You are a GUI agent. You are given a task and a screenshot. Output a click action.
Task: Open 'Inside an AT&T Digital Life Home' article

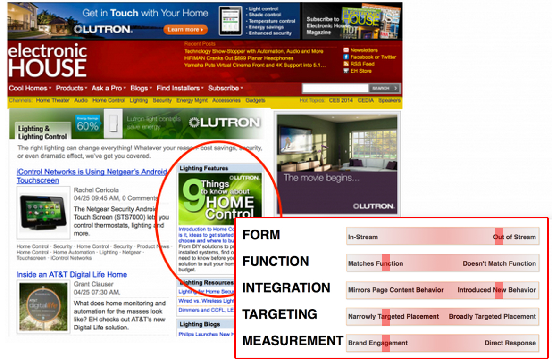[x=71, y=275]
